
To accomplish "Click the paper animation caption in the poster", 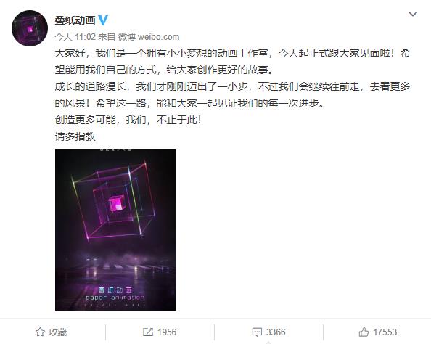I will (115, 298).
